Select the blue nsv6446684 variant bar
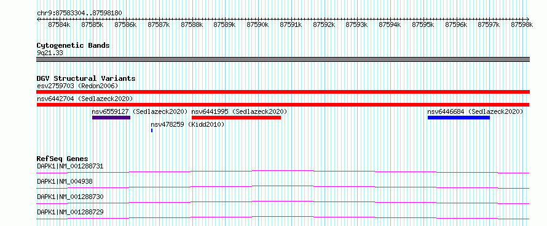The image size is (547, 226). pyautogui.click(x=458, y=118)
